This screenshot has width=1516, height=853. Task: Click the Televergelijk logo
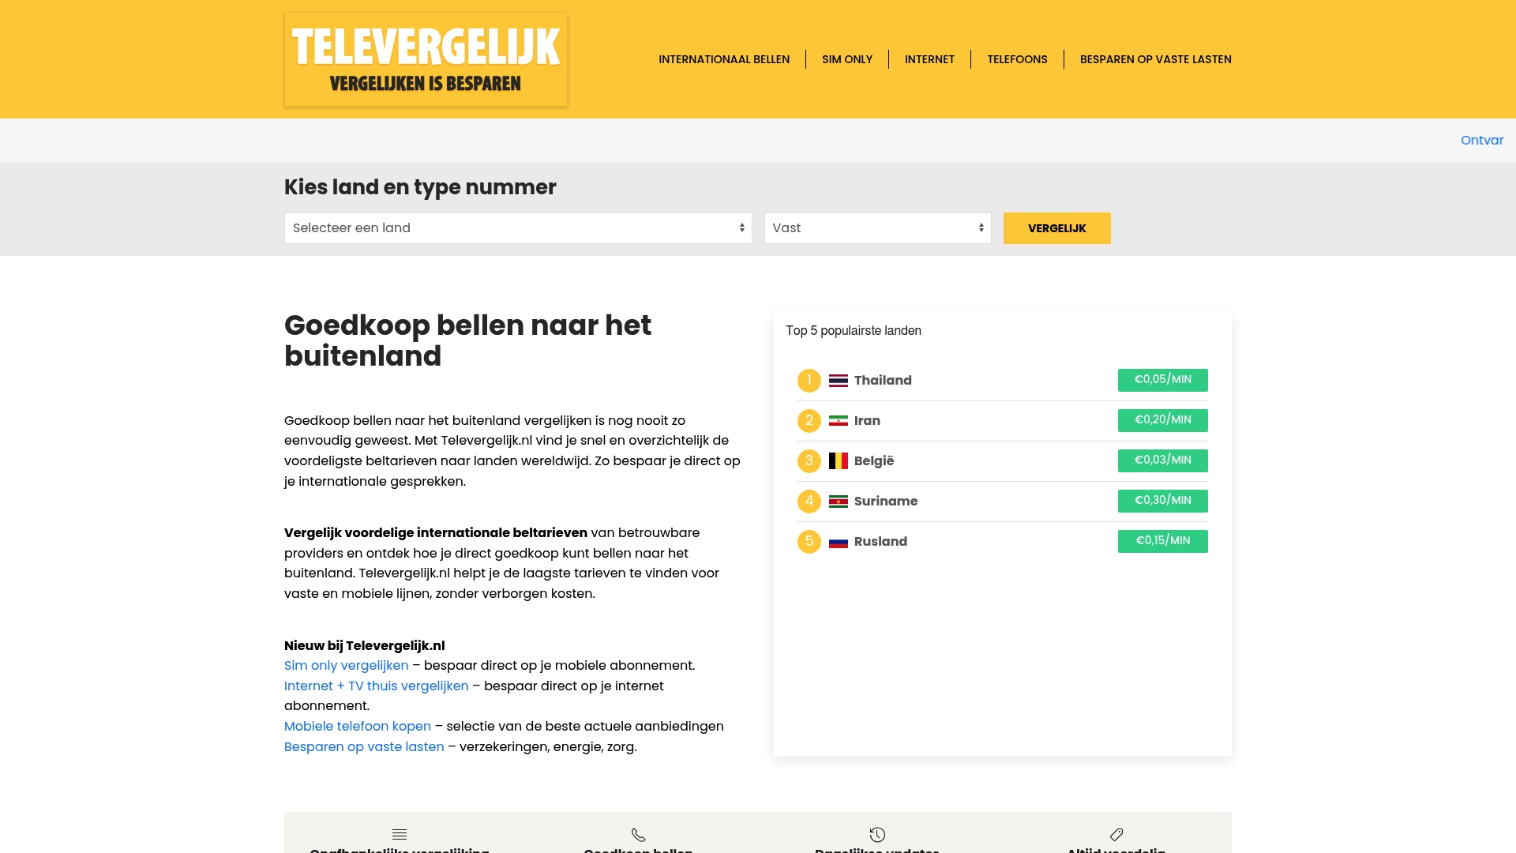(426, 58)
